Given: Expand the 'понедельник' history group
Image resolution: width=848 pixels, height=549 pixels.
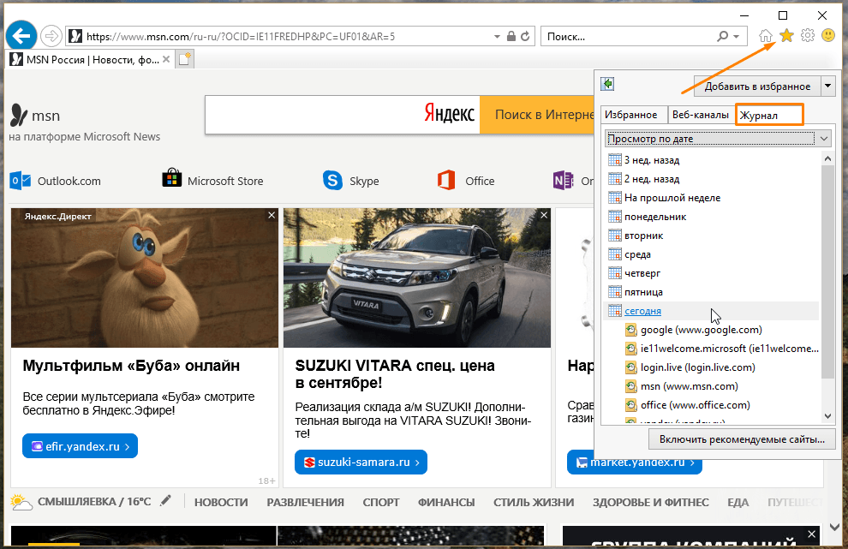Looking at the screenshot, I should [x=655, y=217].
